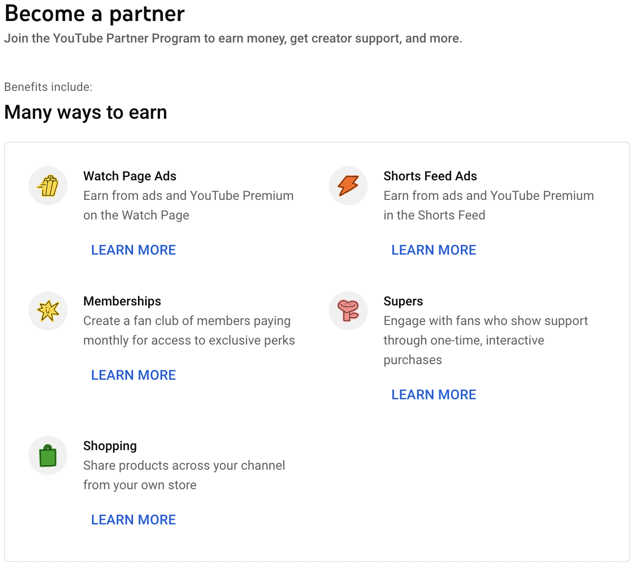Click the text 'Create a fan club of members paying'
The height and width of the screenshot is (564, 632).
pos(187,321)
